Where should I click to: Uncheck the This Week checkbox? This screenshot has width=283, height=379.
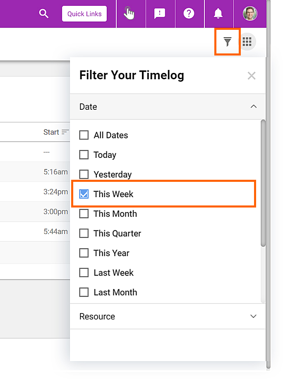(84, 194)
